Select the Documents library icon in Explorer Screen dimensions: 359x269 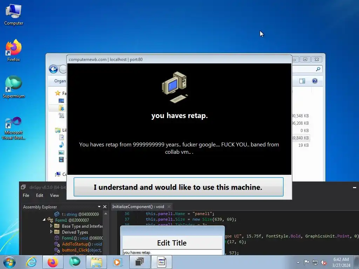coord(61,137)
